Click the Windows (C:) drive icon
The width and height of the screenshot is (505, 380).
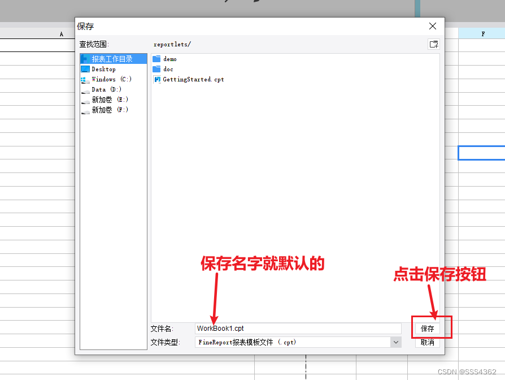pyautogui.click(x=85, y=79)
